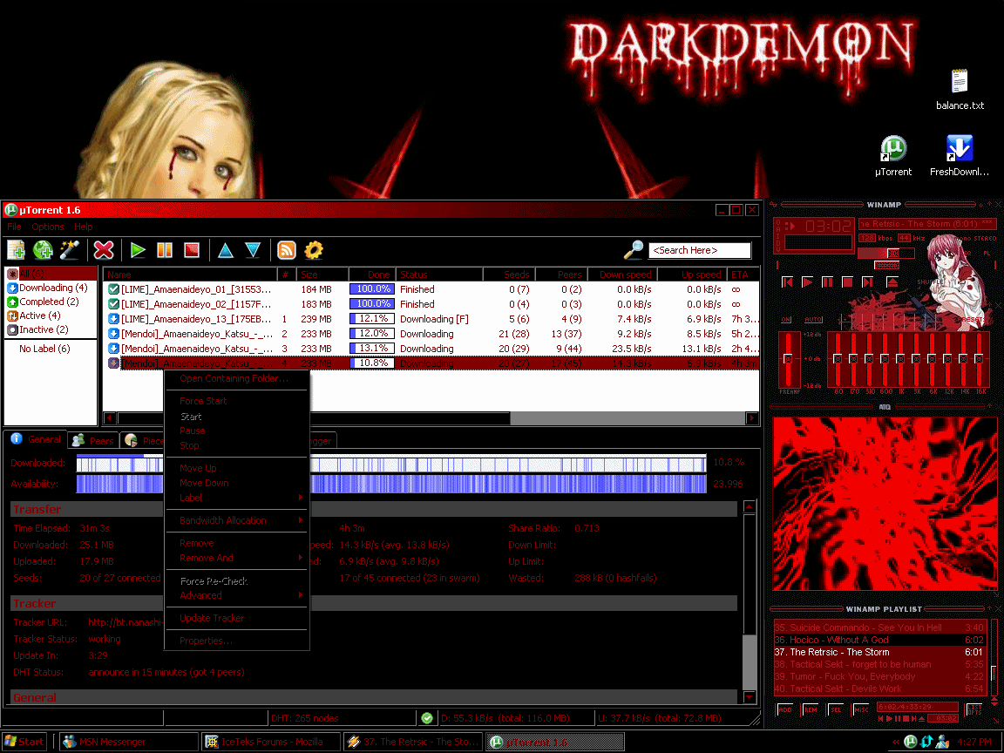Viewport: 1004px width, 753px height.
Task: Open the µTorrent Options menu
Action: click(47, 227)
